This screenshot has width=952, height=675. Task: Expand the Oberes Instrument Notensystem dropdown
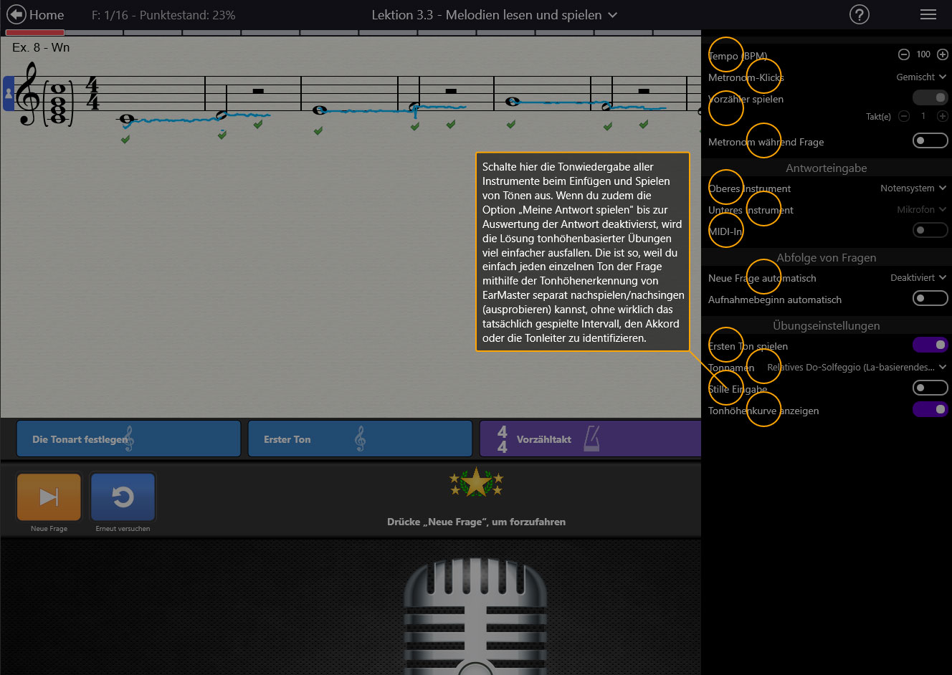tap(913, 188)
